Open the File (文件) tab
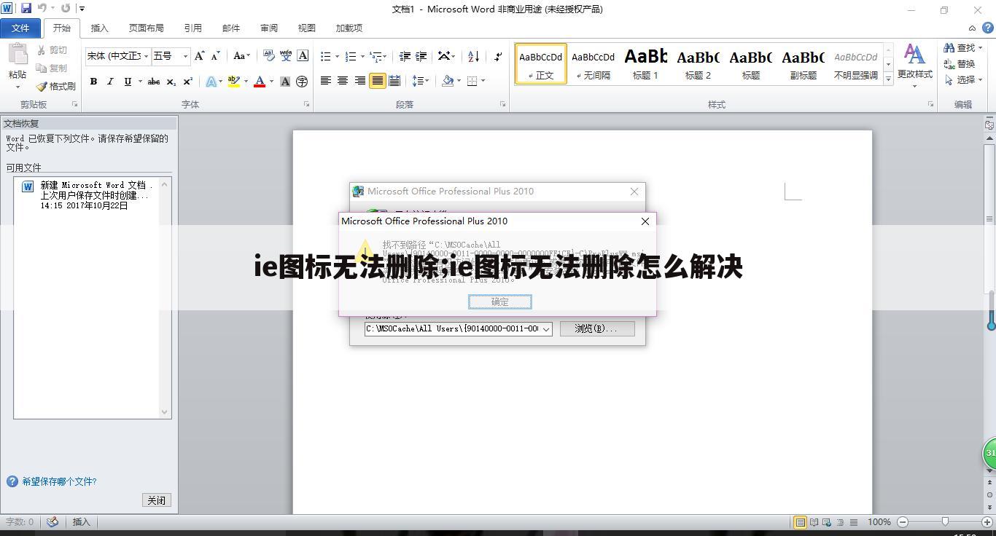Viewport: 996px width, 536px height. tap(20, 28)
